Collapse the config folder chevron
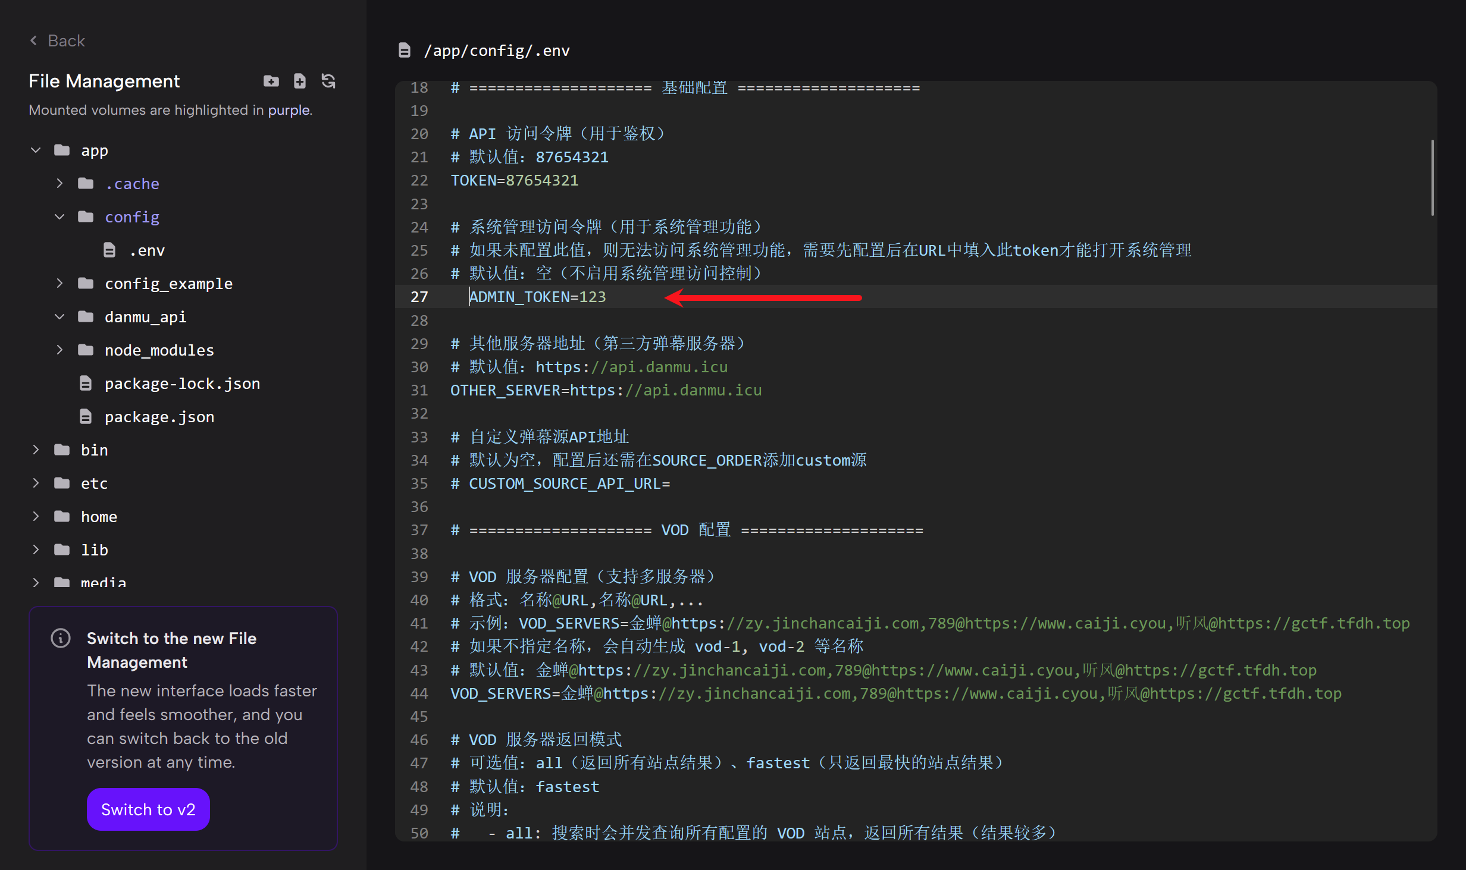Image resolution: width=1466 pixels, height=870 pixels. coord(59,217)
